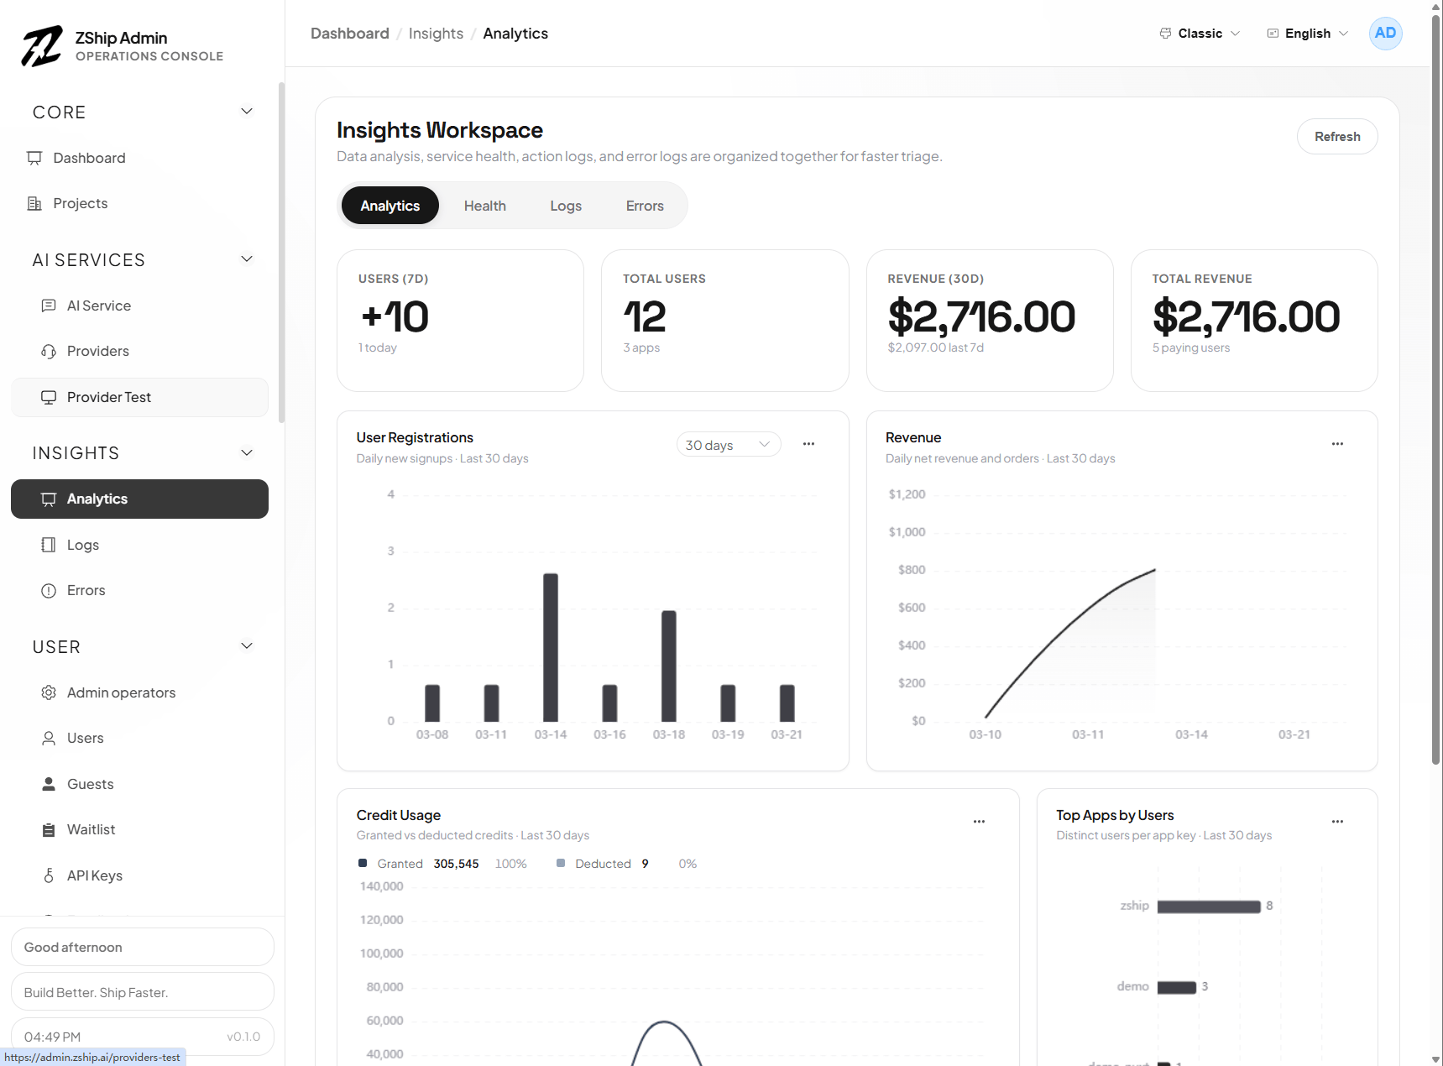Viewport: 1443px width, 1066px height.
Task: Click the Dashboard breadcrumb link
Action: (349, 34)
